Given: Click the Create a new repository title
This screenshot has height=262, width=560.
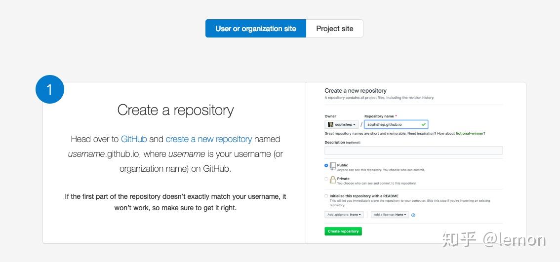Looking at the screenshot, I should (x=356, y=91).
